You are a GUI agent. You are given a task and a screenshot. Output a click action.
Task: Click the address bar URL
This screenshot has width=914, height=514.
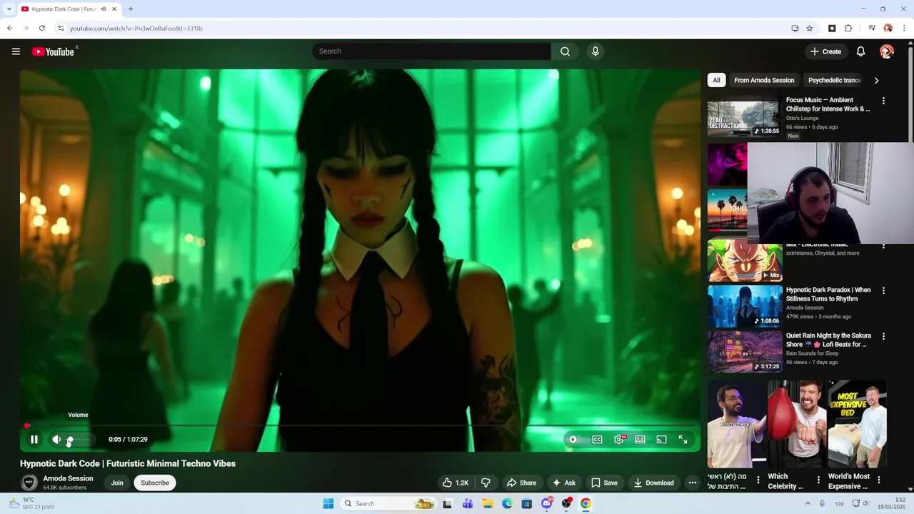136,29
